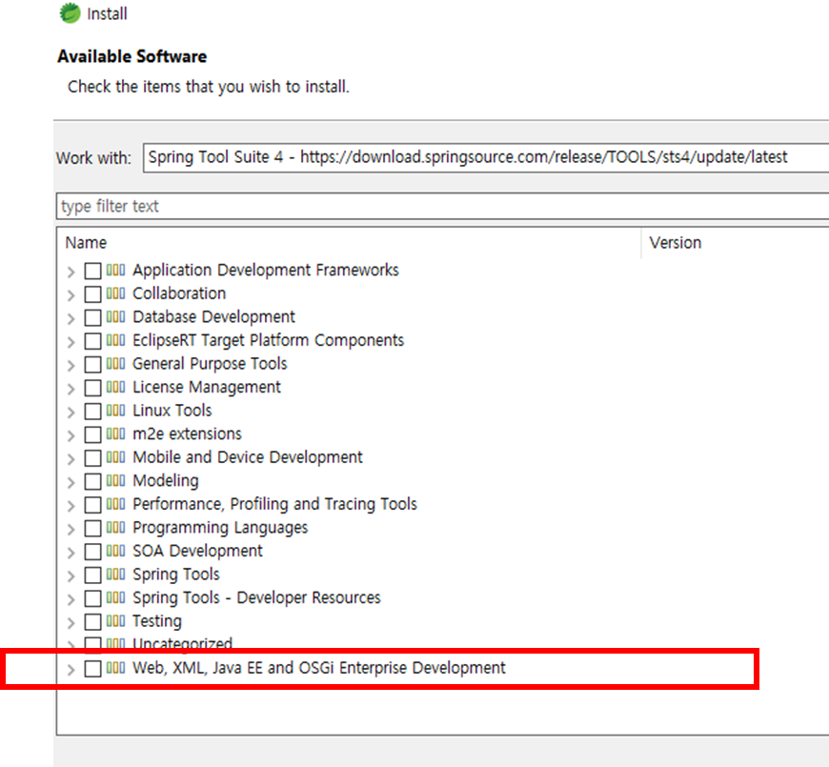Click the Name column header
This screenshot has width=829, height=767.
349,243
